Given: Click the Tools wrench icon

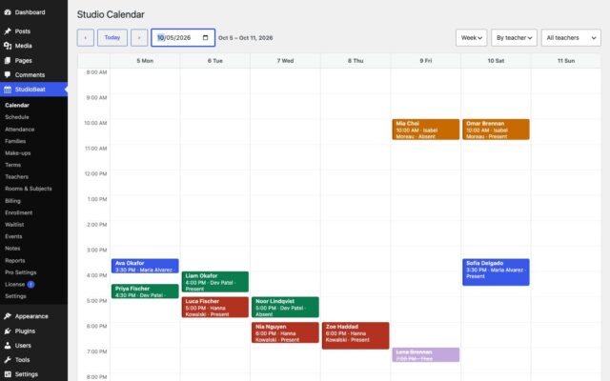Looking at the screenshot, I should 8,360.
